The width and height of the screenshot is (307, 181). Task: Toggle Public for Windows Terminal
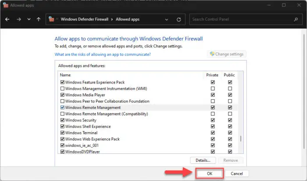coord(230,133)
